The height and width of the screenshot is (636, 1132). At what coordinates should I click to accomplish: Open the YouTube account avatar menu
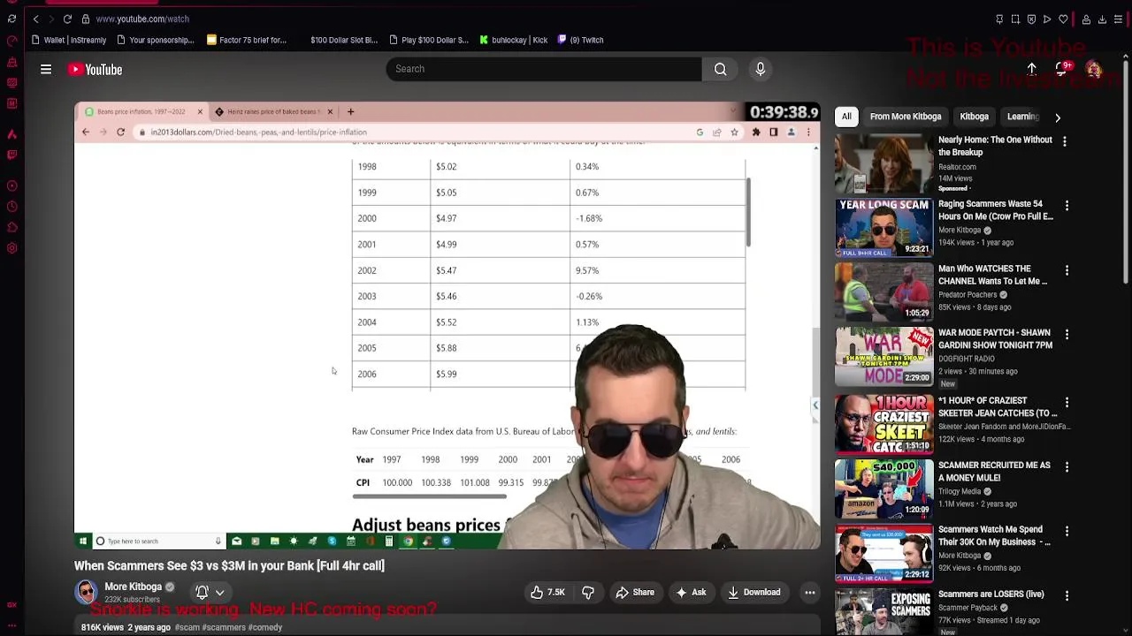point(1094,70)
